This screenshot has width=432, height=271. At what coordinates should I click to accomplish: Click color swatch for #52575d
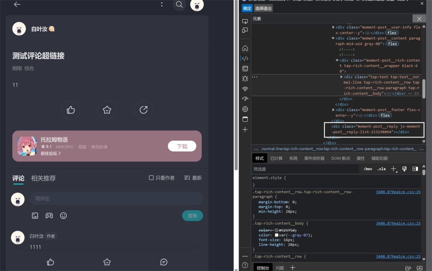[x=276, y=231]
